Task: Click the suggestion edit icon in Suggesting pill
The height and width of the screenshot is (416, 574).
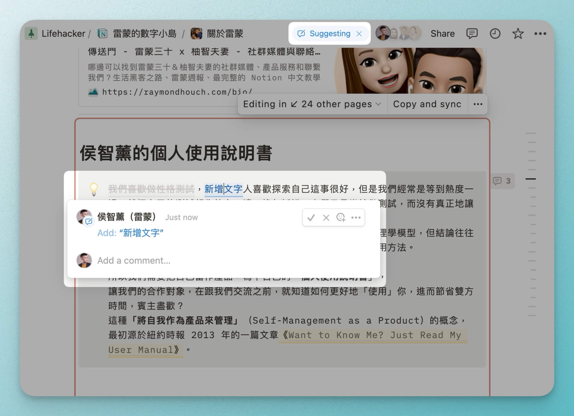Action: (x=301, y=33)
